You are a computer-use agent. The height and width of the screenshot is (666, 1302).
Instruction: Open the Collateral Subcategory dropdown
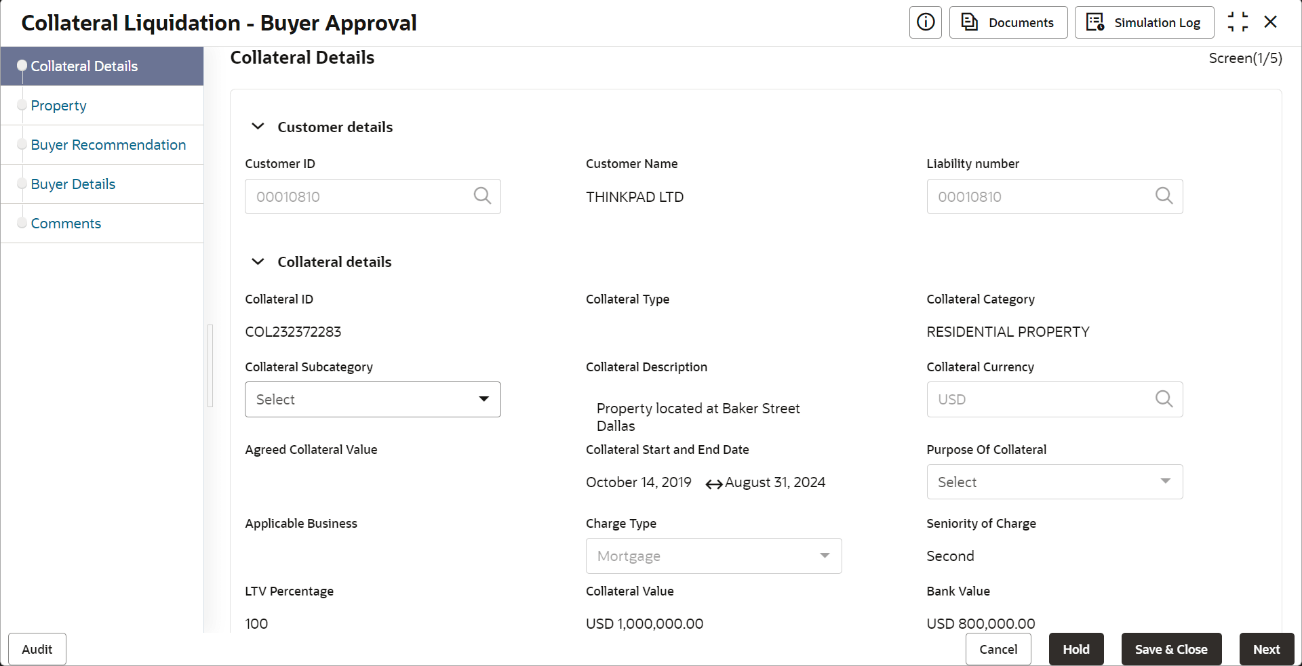coord(373,399)
